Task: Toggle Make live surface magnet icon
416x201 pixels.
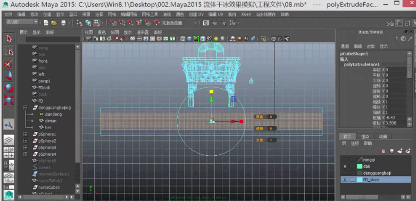Action: (x=156, y=23)
